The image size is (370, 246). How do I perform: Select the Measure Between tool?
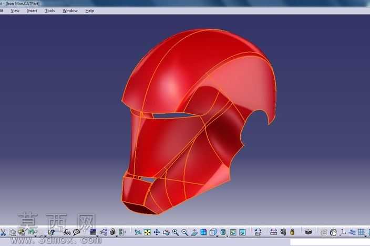coord(273,232)
